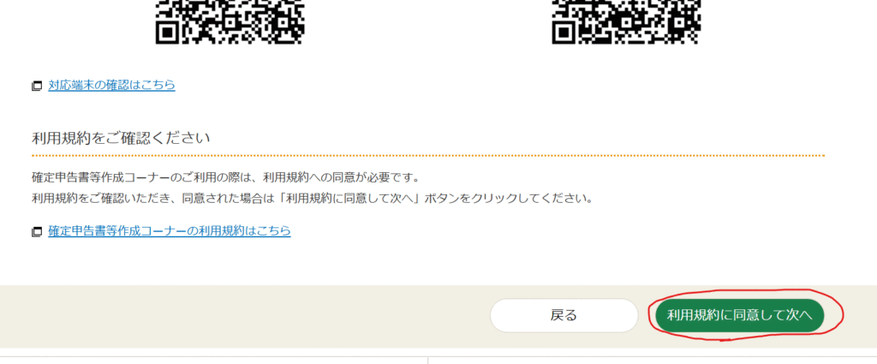Viewport: 877px width, 364px height.
Task: Click the green 利用規約に同意して次へ button
Action: click(x=739, y=315)
